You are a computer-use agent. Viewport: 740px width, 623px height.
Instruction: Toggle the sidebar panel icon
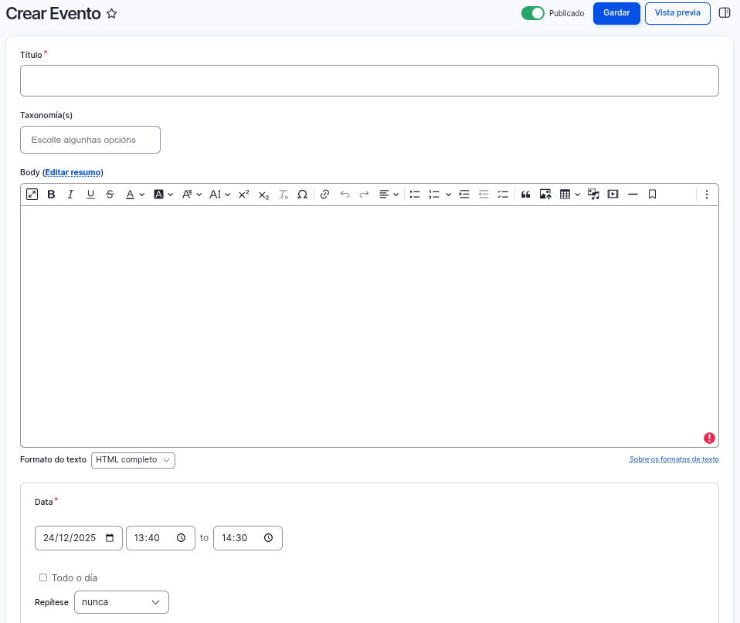[725, 13]
